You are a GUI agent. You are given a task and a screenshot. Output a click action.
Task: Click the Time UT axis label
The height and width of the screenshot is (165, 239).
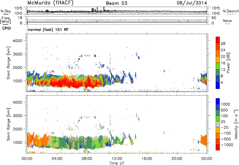[117, 163]
